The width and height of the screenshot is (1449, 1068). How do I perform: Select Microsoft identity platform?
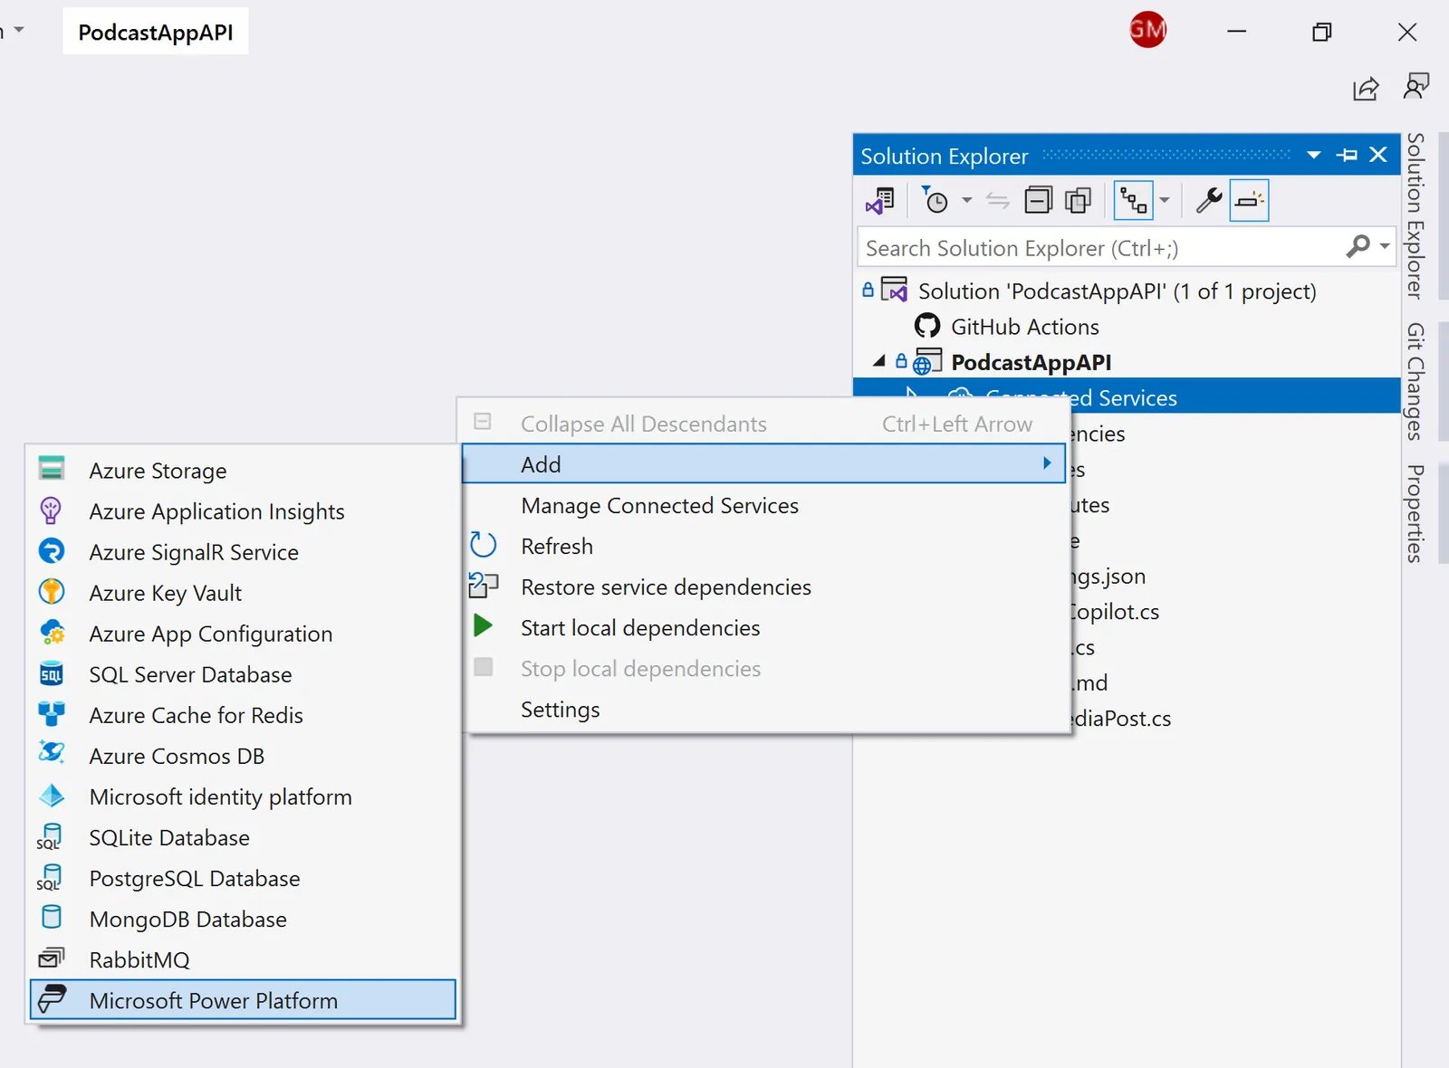coord(243,796)
